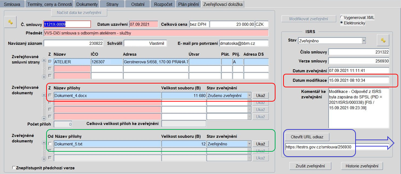The height and width of the screenshot is (174, 401).
Task: Toggle Od checkbox for Dokument_5.txt
Action: 50,144
